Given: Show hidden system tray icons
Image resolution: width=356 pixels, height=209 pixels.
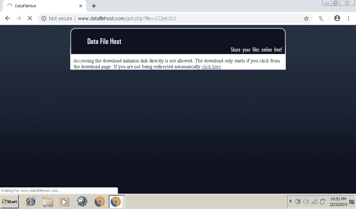Looking at the screenshot, I should pyautogui.click(x=290, y=201).
